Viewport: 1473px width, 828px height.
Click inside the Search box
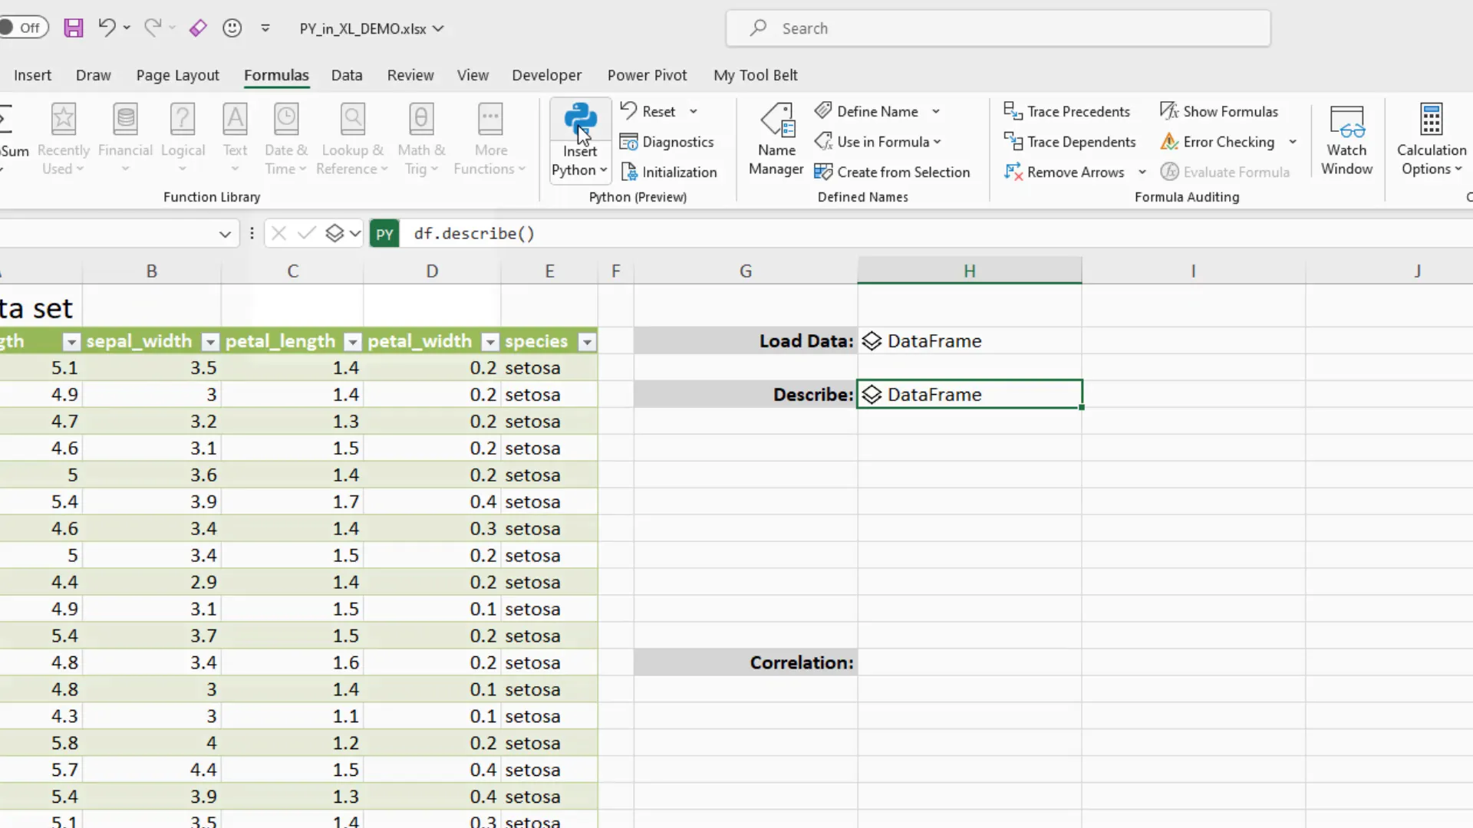coord(997,28)
